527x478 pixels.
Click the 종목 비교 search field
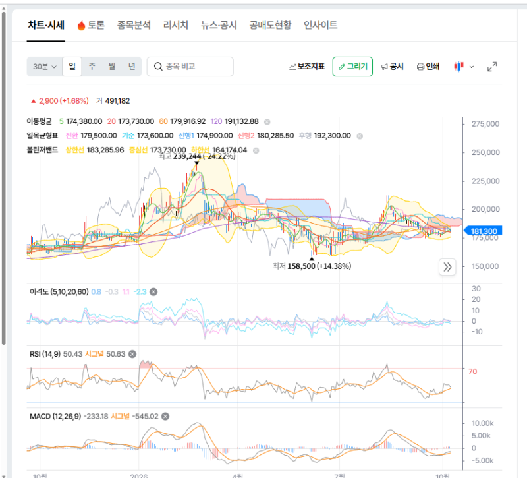pos(190,67)
